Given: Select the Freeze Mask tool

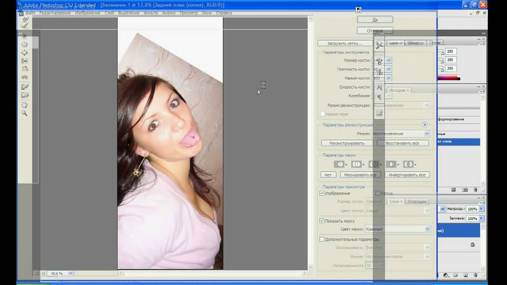Looking at the screenshot, I should coord(25,87).
